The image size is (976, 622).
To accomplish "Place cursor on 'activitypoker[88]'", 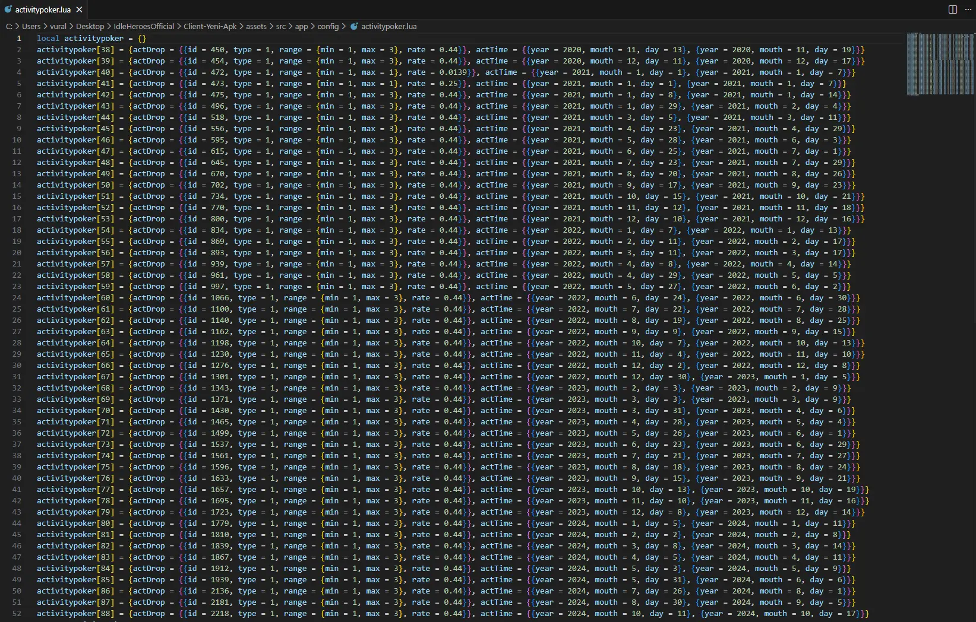I will 75,614.
